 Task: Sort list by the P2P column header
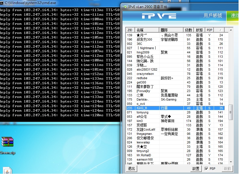click(x=209, y=30)
